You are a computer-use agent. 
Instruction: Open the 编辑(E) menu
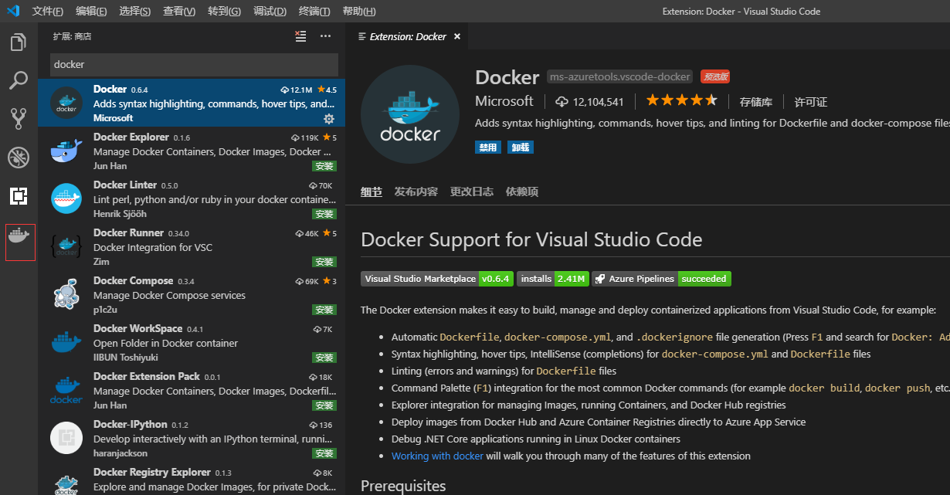click(92, 11)
